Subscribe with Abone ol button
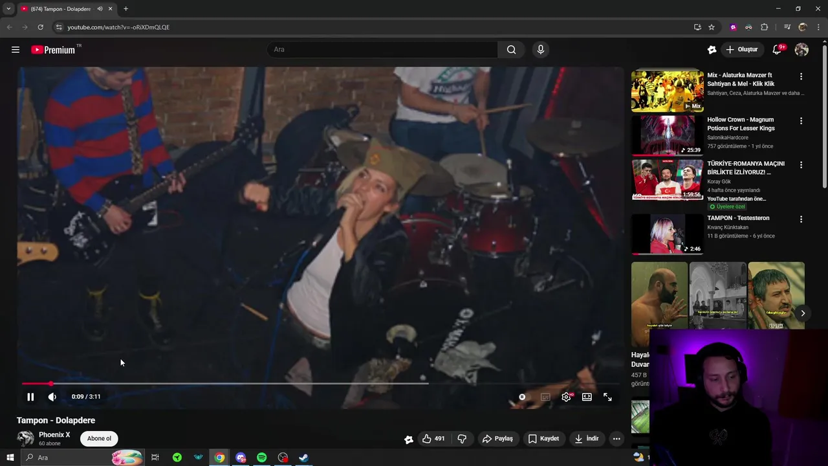This screenshot has height=466, width=828. (x=99, y=439)
